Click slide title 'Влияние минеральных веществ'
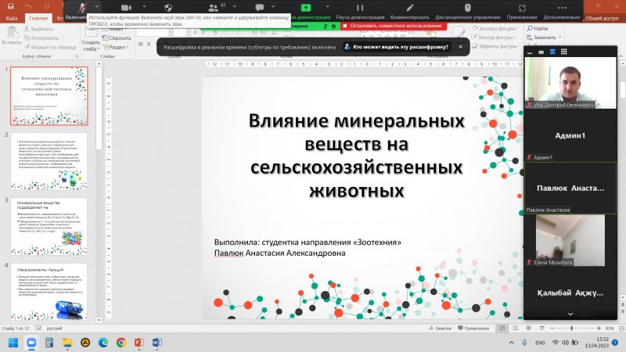626x352 pixels. pyautogui.click(x=357, y=155)
